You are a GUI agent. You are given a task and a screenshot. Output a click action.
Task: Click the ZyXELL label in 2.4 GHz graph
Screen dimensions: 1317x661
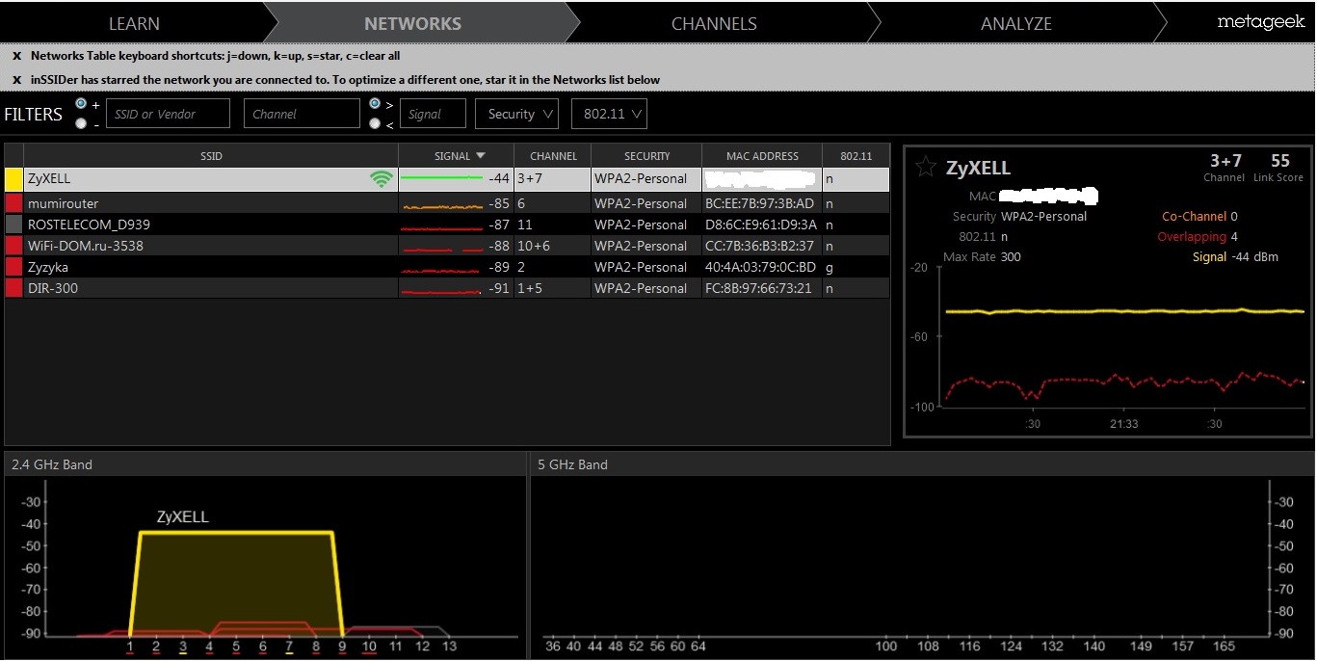(x=183, y=517)
